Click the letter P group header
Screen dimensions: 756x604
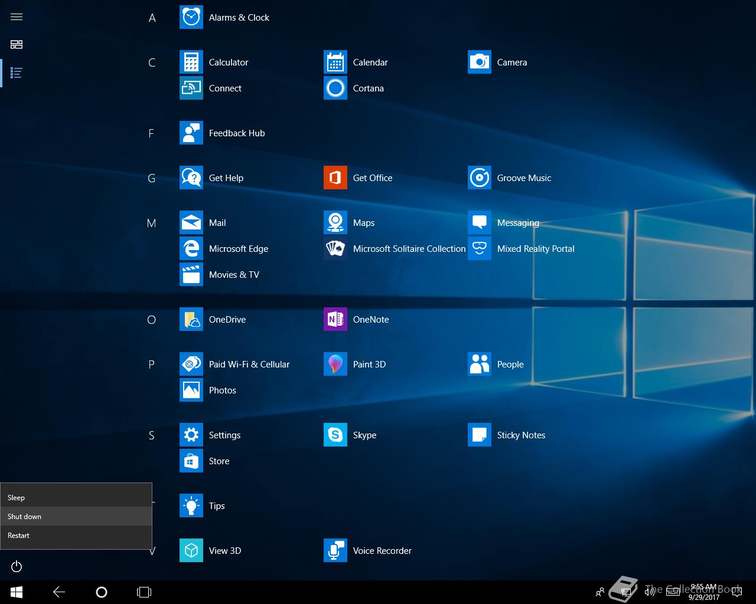click(151, 365)
